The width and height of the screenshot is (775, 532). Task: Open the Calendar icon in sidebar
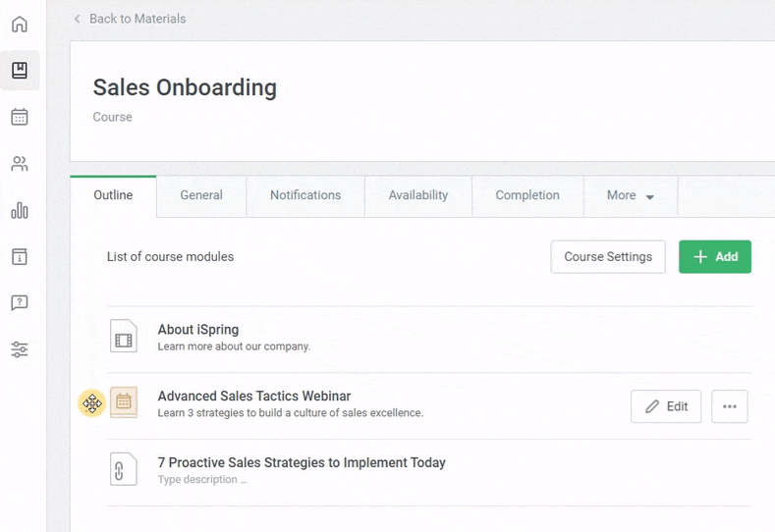(20, 117)
